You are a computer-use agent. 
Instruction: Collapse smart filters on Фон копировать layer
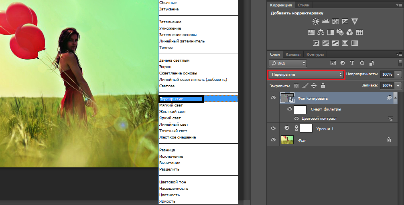coord(395,98)
